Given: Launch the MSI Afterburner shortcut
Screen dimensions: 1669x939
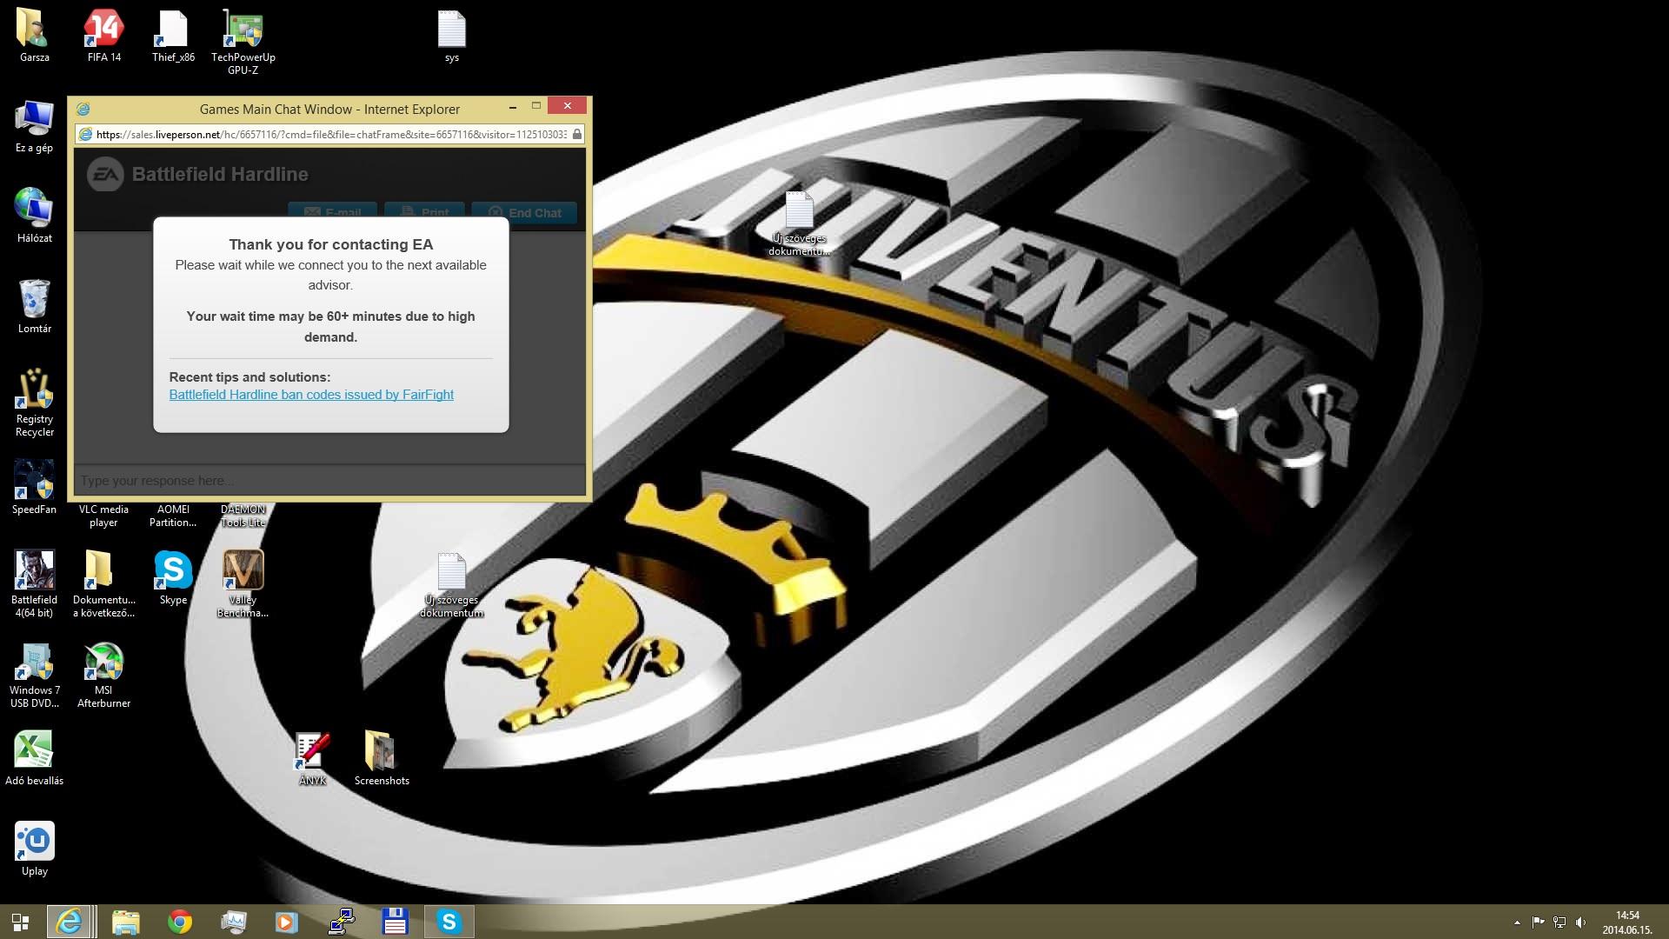Looking at the screenshot, I should pyautogui.click(x=103, y=674).
